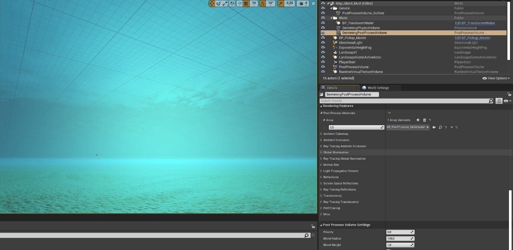Open the Details tab
The width and height of the screenshot is (513, 250).
tap(332, 88)
